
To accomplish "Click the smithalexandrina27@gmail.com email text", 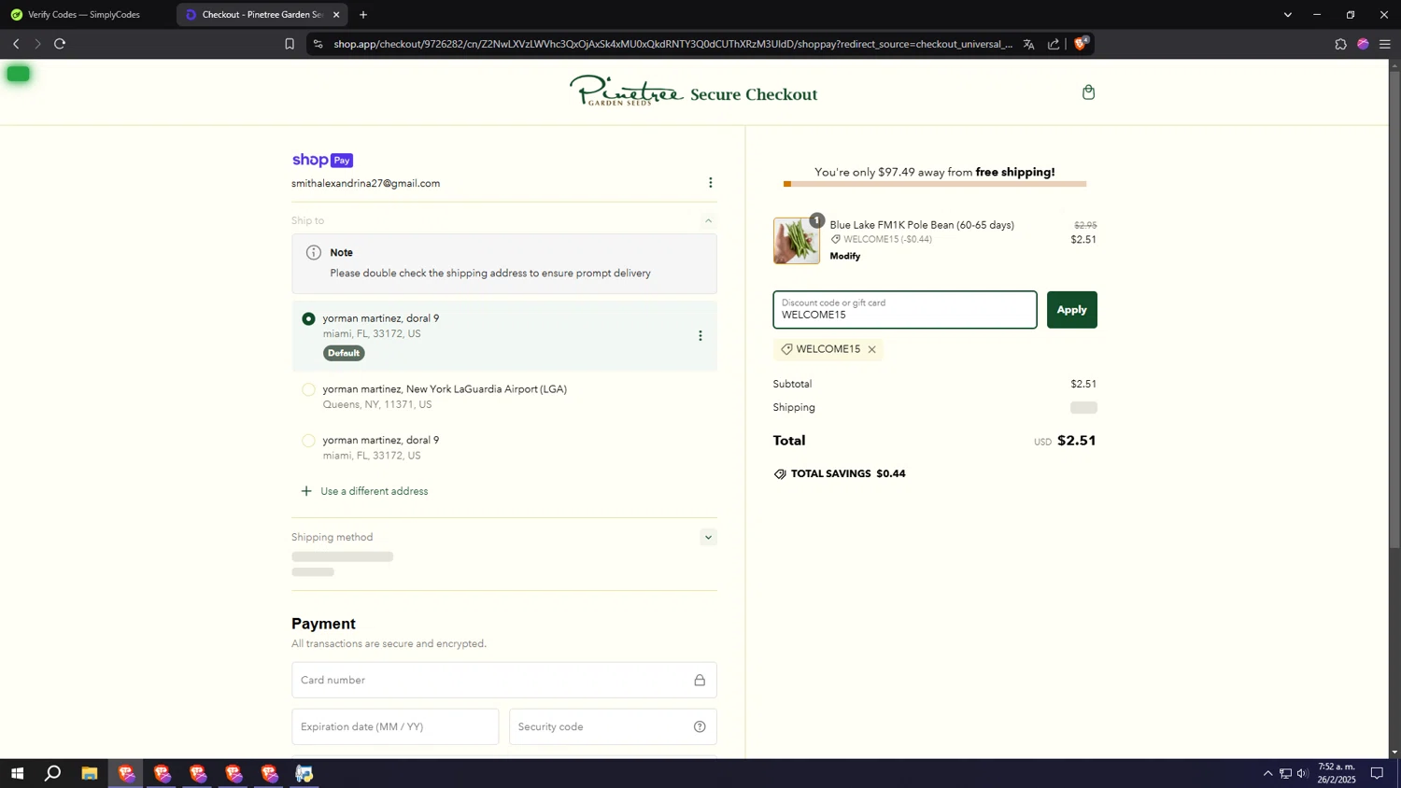I will click(365, 184).
